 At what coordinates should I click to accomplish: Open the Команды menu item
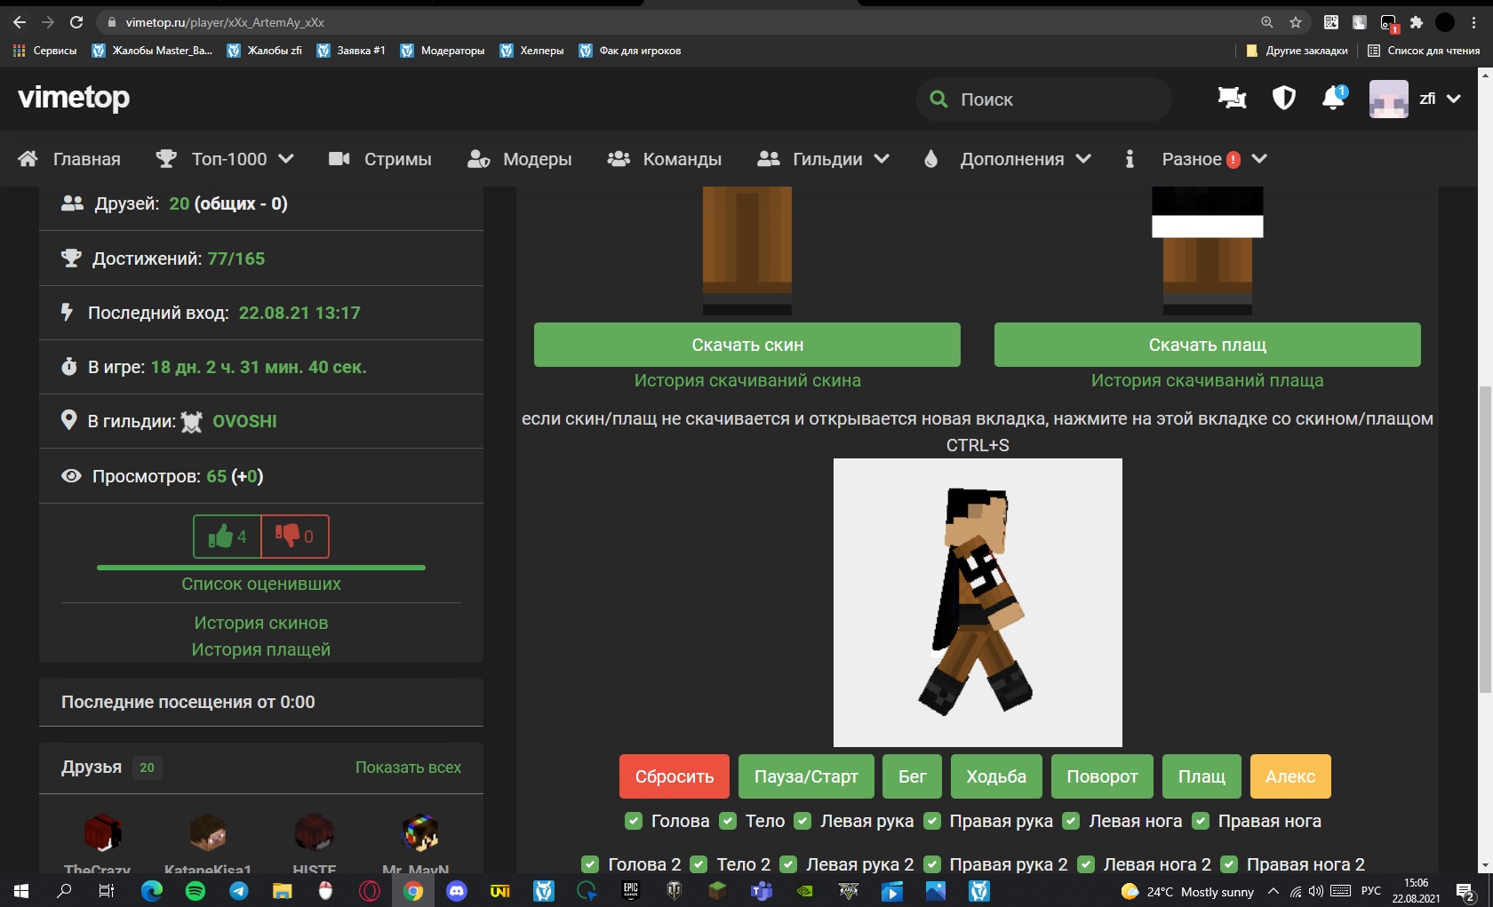pyautogui.click(x=665, y=159)
